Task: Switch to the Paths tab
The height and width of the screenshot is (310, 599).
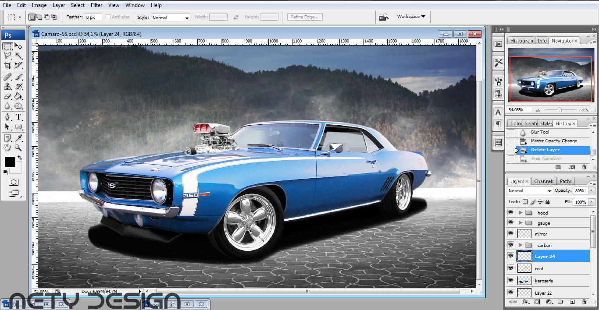Action: coord(566,181)
